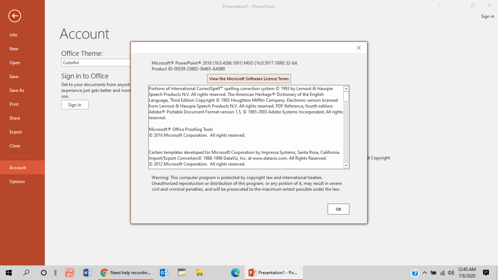Choose Close in the backstage menu
Screen dimensions: 498x280
(22, 146)
